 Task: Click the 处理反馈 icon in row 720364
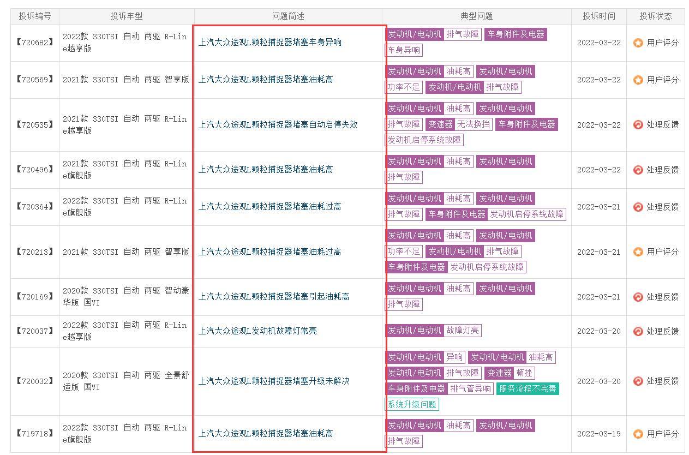[x=638, y=207]
